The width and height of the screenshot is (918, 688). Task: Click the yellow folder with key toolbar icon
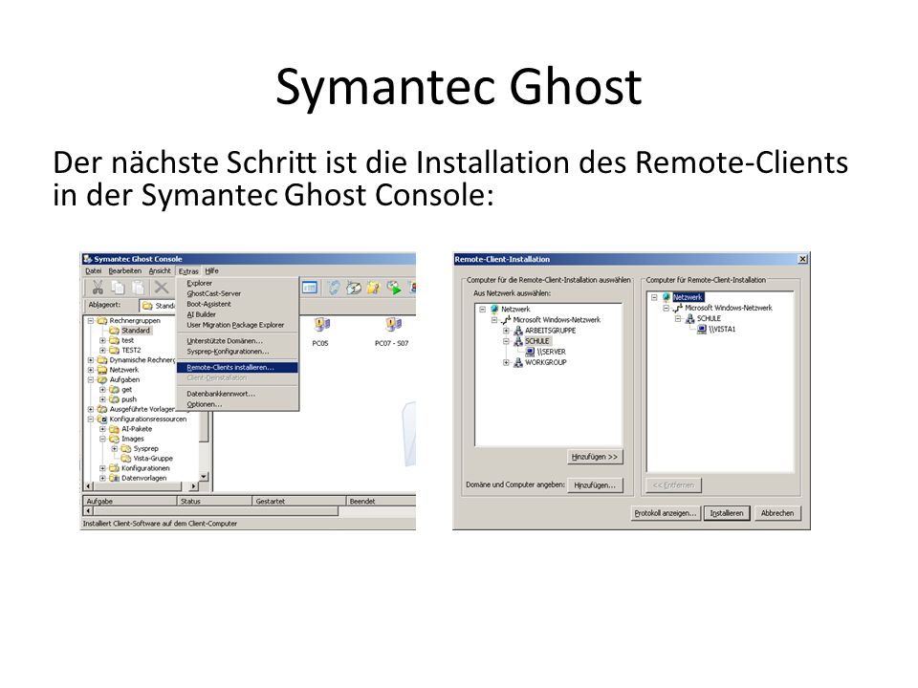pos(374,288)
